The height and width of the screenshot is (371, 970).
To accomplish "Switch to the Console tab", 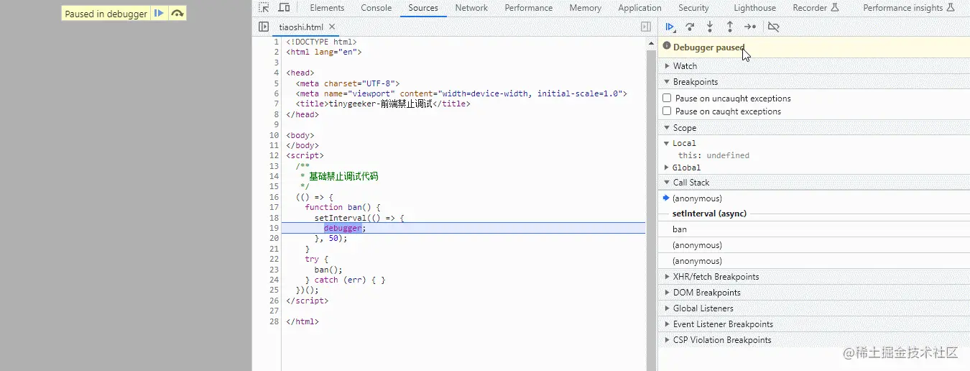I will [x=377, y=8].
